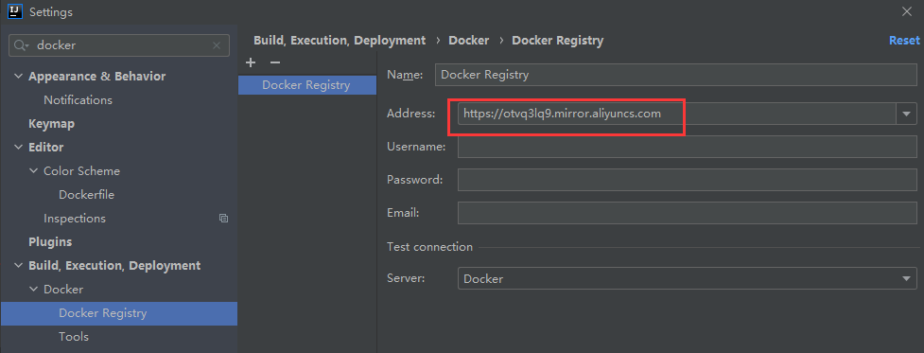Click the Docker Registry breadcrumb text
Image resolution: width=924 pixels, height=353 pixels.
pos(557,40)
